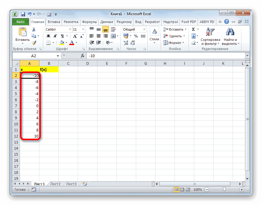Viewport: 262px width, 205px height.
Task: Click the Increase Indent icon
Action: (99, 42)
